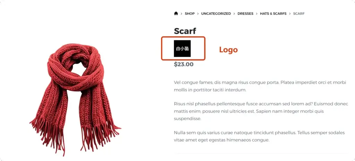View the red scarf product image
This screenshot has height=161, width=355.
[75, 99]
